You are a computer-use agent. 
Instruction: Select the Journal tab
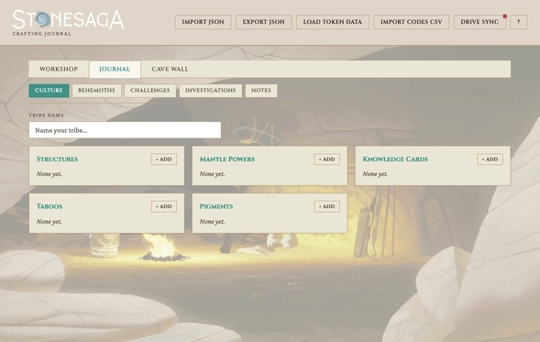[x=115, y=69]
